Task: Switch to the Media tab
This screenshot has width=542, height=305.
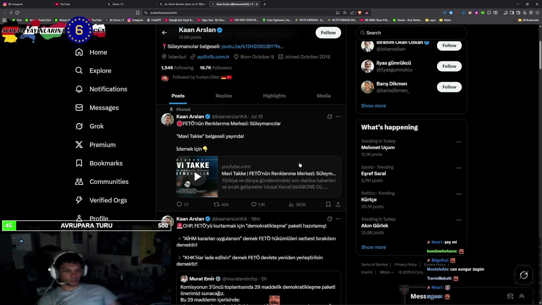Action: (324, 96)
